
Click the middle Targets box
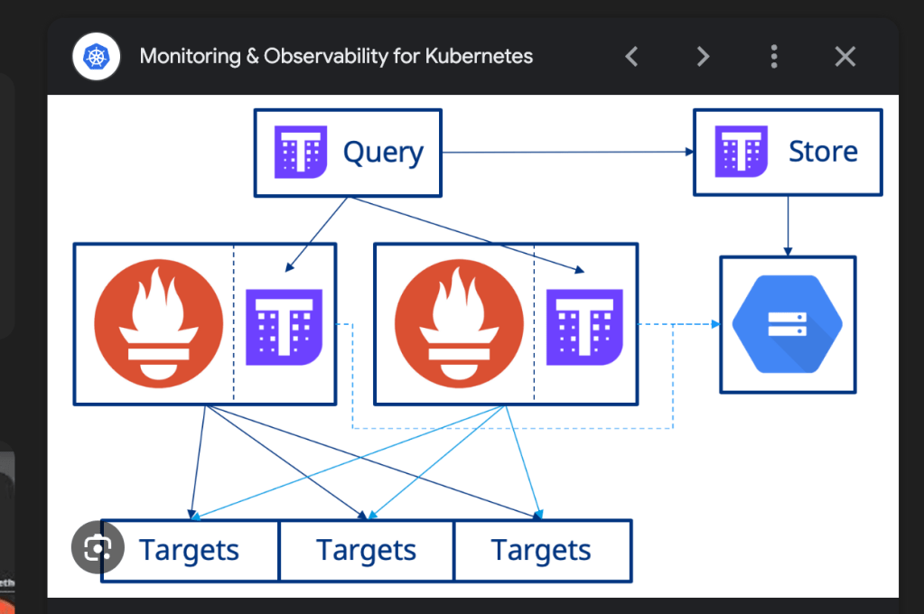366,551
